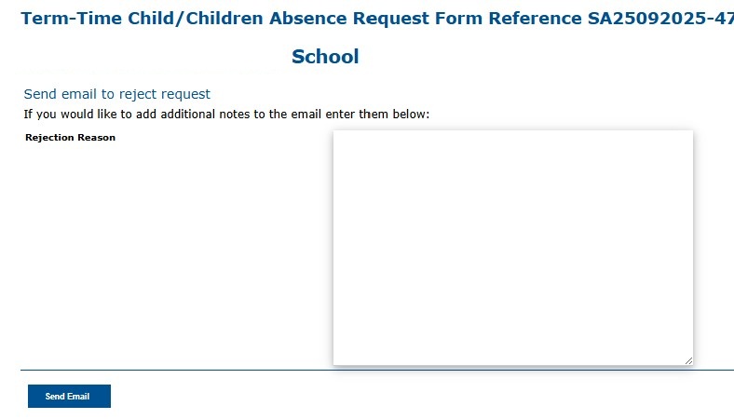Click the word 'Reason' in the field label
The width and height of the screenshot is (734, 419).
point(96,138)
